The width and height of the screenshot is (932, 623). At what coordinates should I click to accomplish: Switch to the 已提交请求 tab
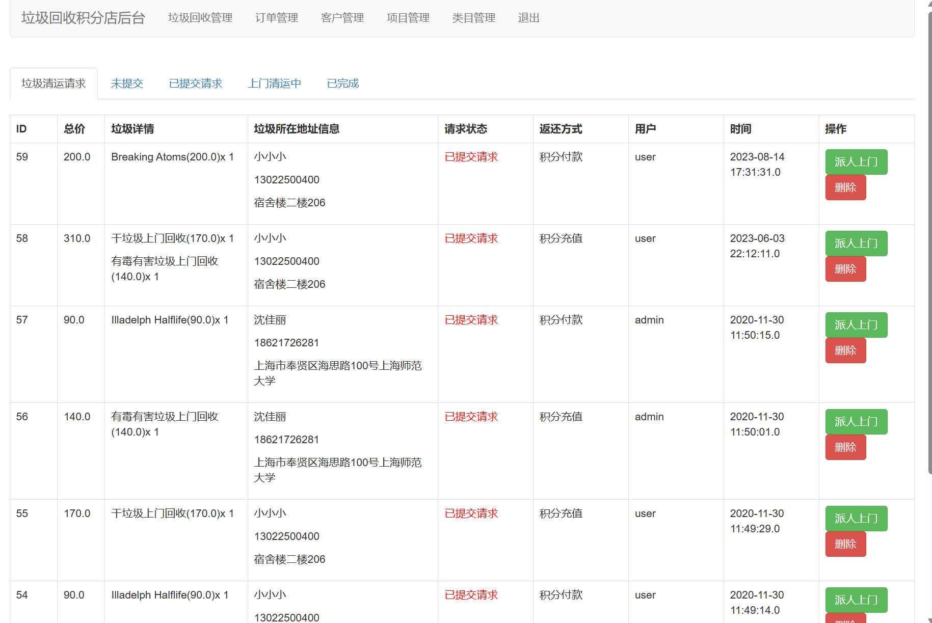click(195, 83)
